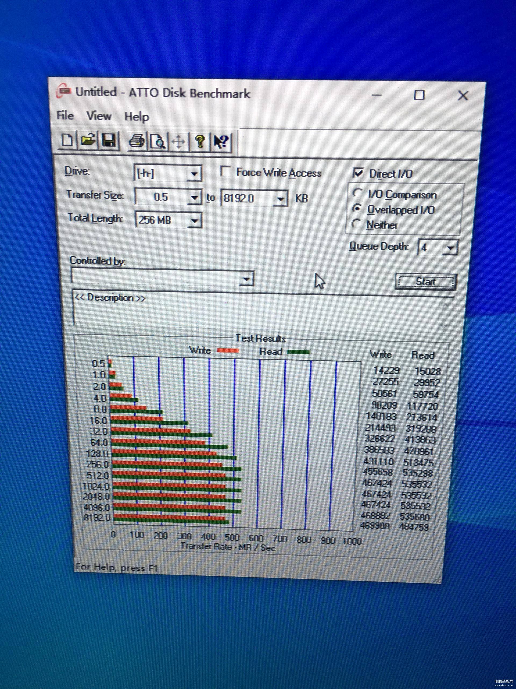Maximize the ATTO Disk Benchmark window
The width and height of the screenshot is (516, 689).
pyautogui.click(x=419, y=95)
